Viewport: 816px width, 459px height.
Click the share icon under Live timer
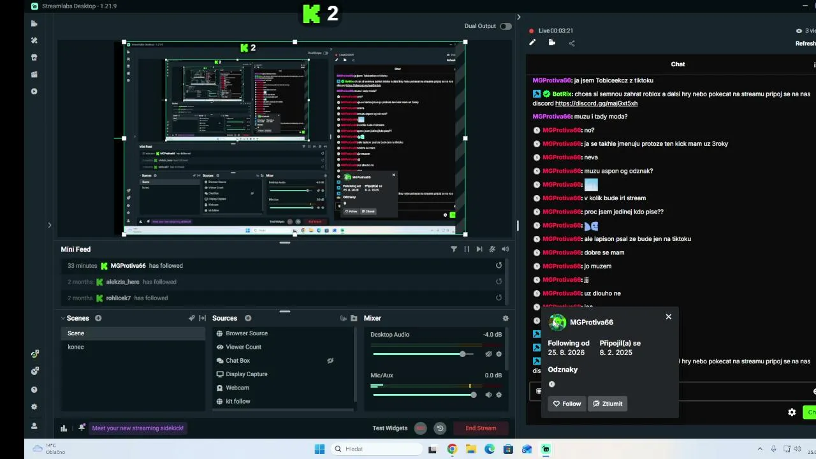[572, 43]
